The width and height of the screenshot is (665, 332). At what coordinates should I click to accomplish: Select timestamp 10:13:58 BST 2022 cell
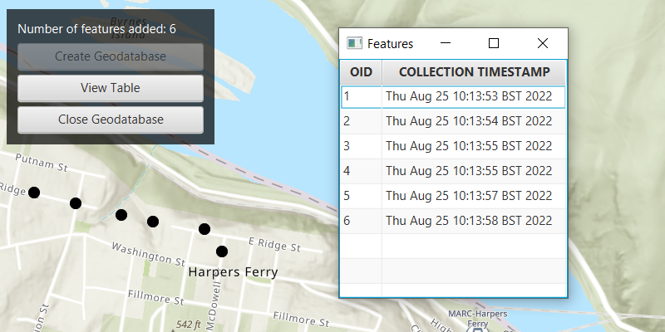(x=474, y=221)
